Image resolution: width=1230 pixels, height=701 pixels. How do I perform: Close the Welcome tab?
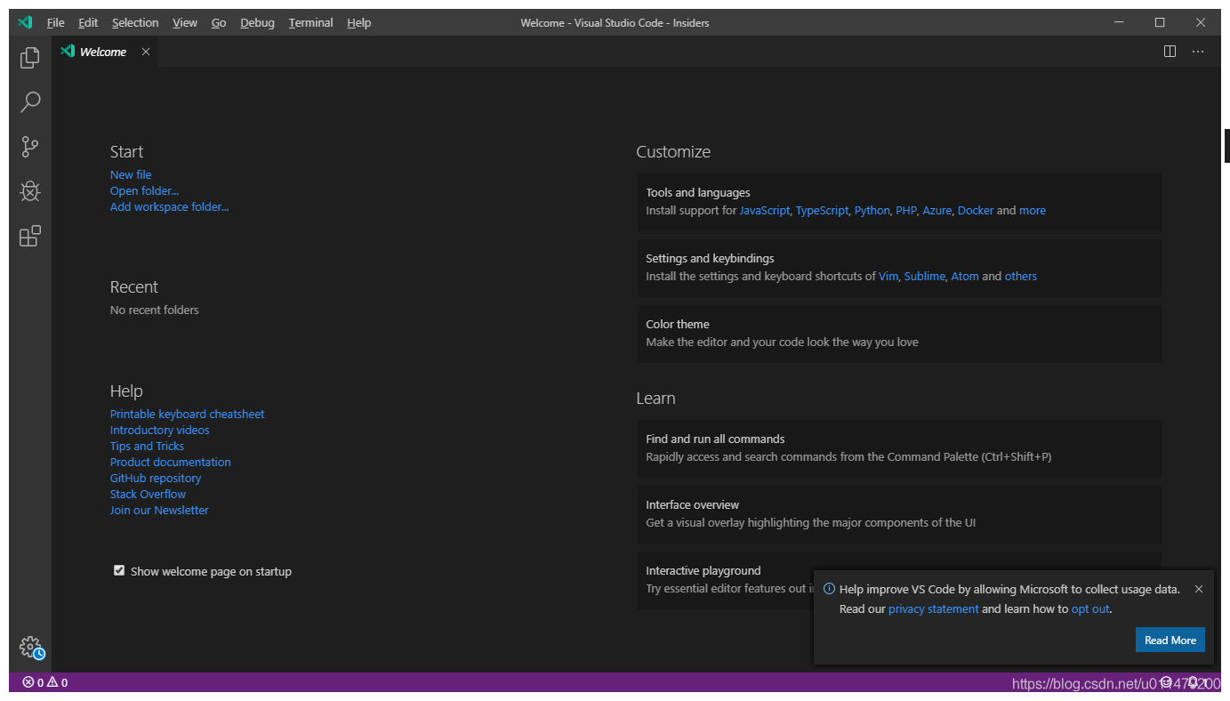pyautogui.click(x=146, y=52)
